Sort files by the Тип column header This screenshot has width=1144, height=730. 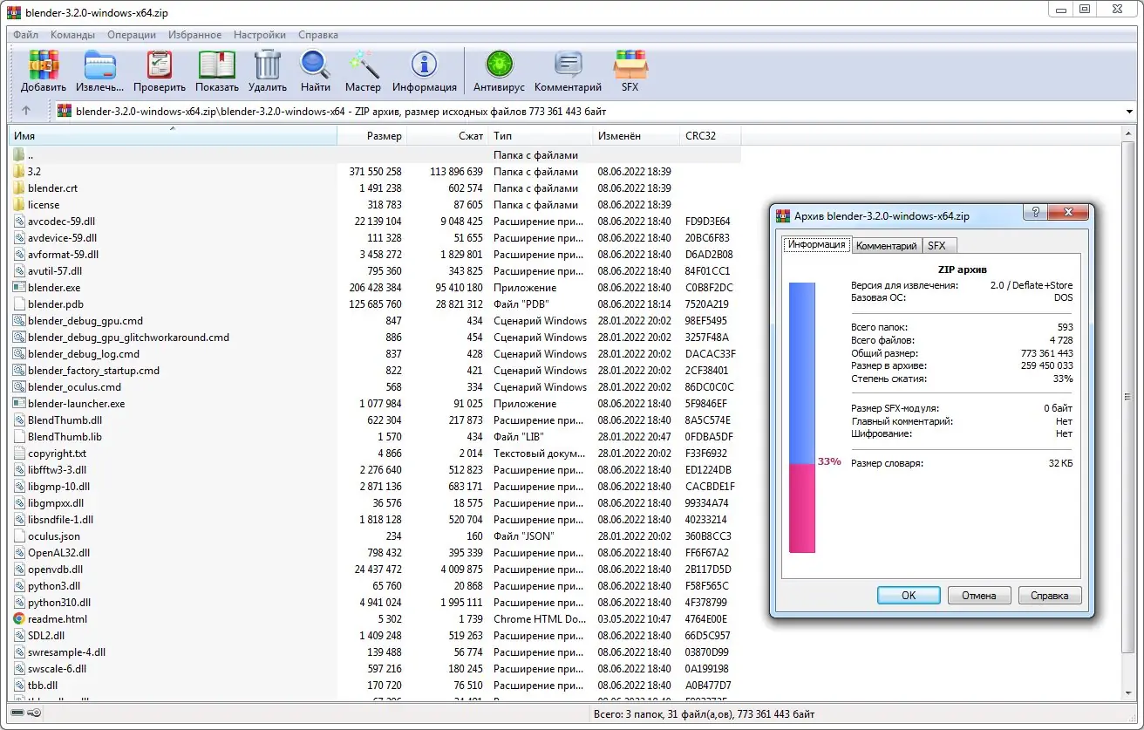click(540, 136)
